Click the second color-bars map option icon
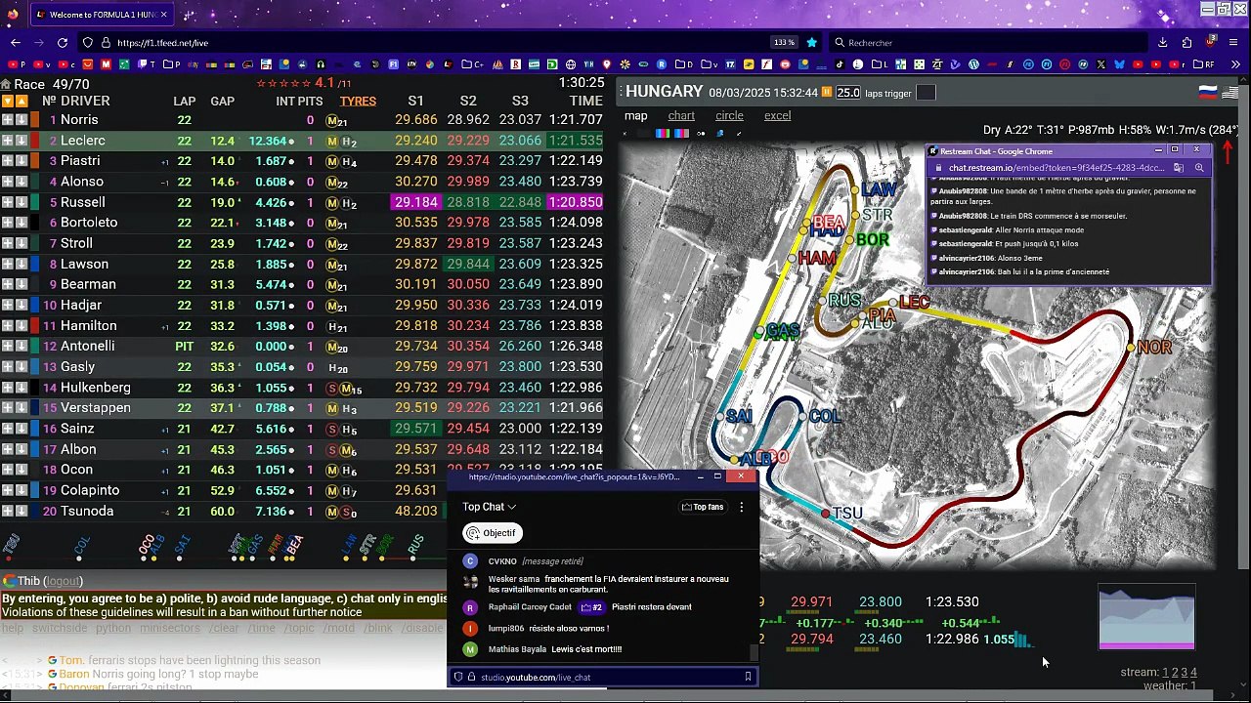Image resolution: width=1251 pixels, height=703 pixels. (681, 134)
